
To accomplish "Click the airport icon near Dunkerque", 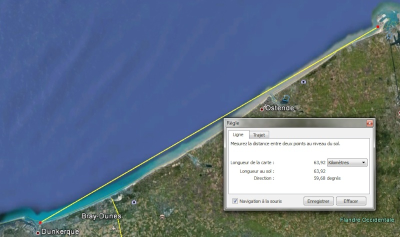I will (x=113, y=228).
